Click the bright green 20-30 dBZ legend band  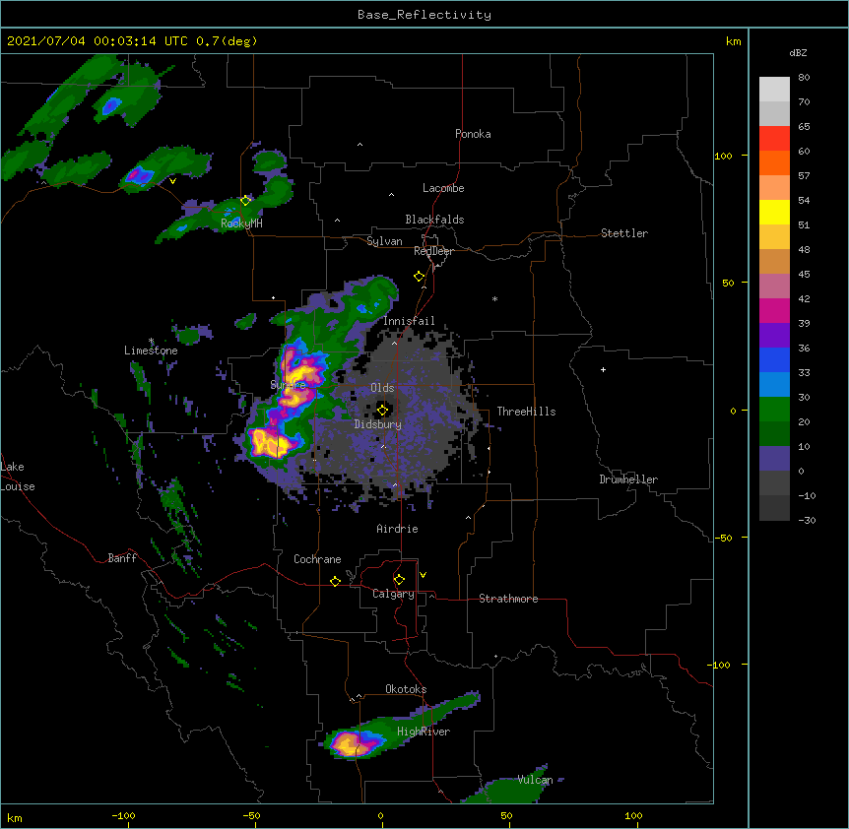[x=774, y=410]
